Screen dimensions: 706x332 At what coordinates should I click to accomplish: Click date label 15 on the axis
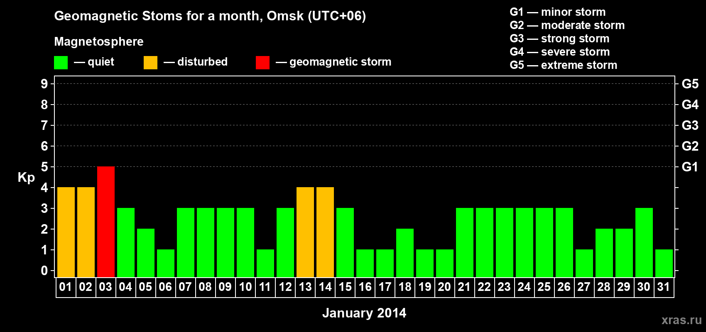345,287
